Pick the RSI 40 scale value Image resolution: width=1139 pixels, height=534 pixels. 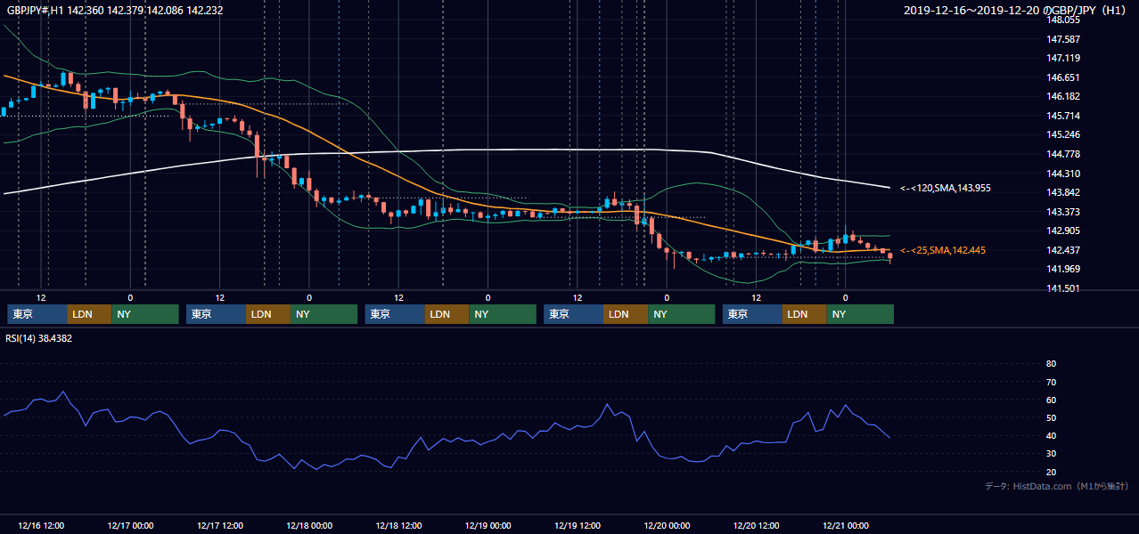pos(1051,435)
